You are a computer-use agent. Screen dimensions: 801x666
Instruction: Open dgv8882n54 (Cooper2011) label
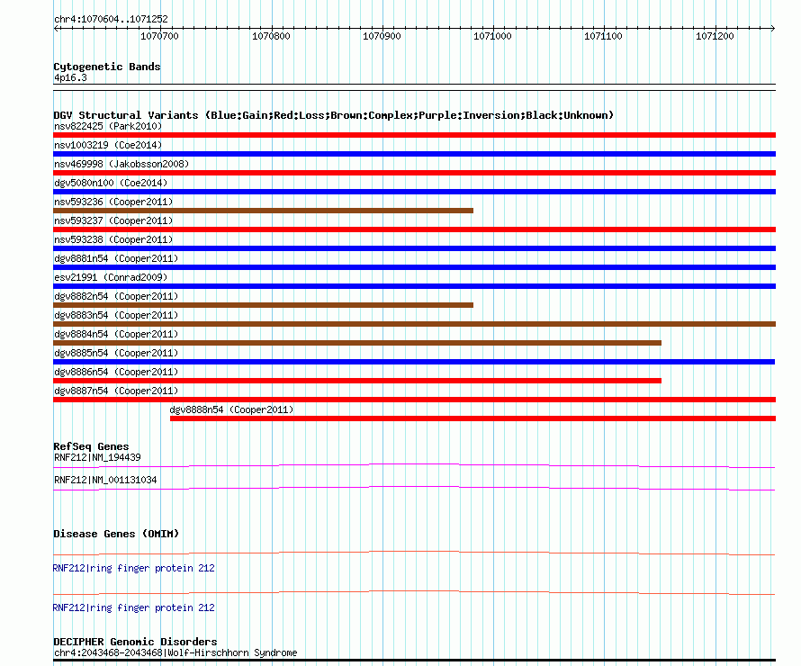click(116, 296)
